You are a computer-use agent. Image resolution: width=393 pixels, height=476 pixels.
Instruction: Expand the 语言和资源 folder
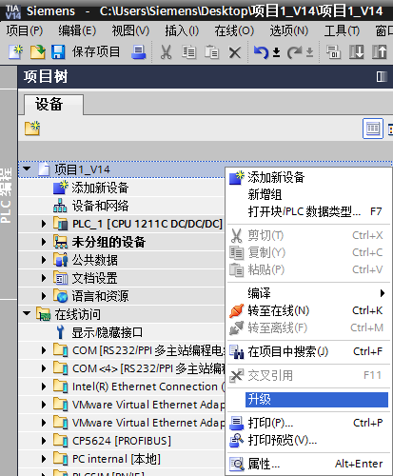point(44,296)
